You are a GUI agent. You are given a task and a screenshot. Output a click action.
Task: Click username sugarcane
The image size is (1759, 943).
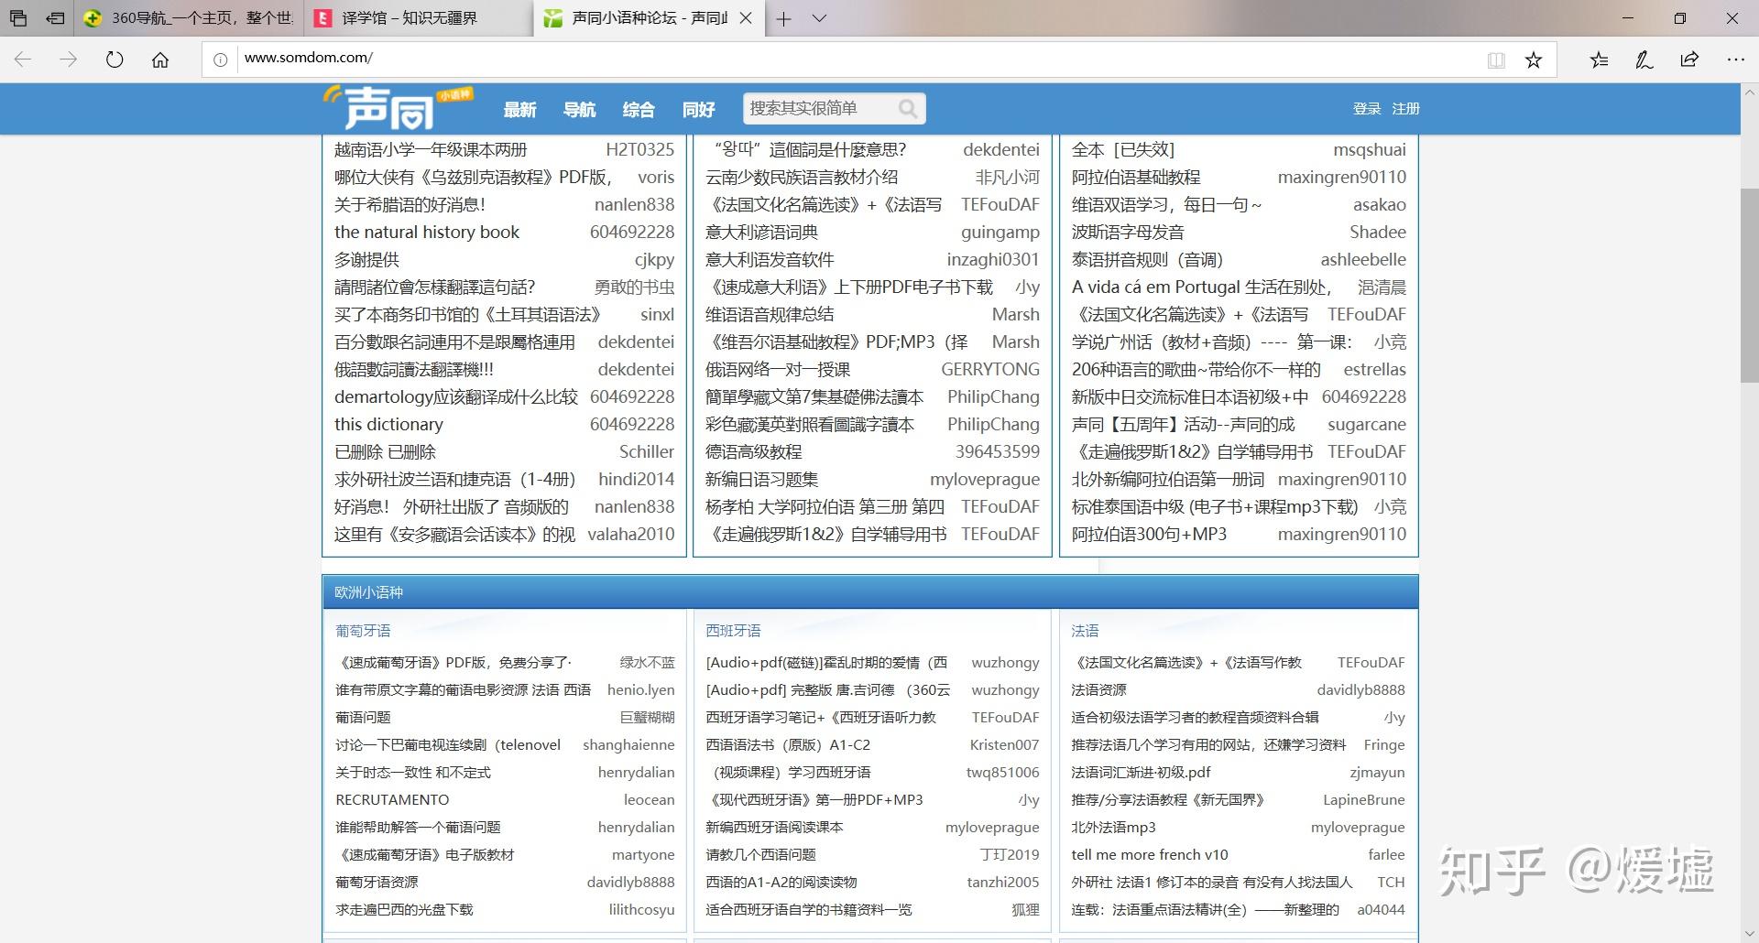(x=1366, y=424)
